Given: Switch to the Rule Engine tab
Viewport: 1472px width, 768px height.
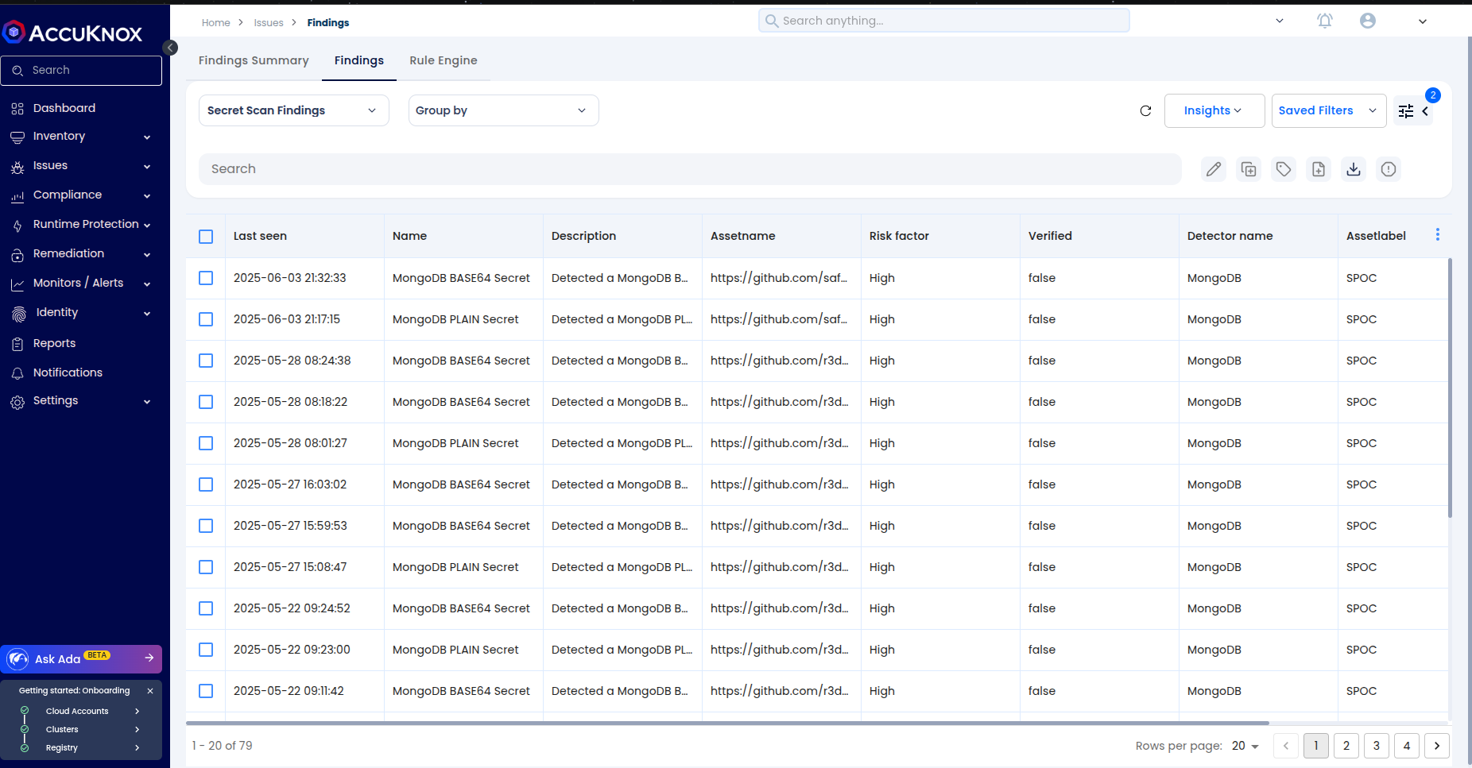Looking at the screenshot, I should 444,60.
